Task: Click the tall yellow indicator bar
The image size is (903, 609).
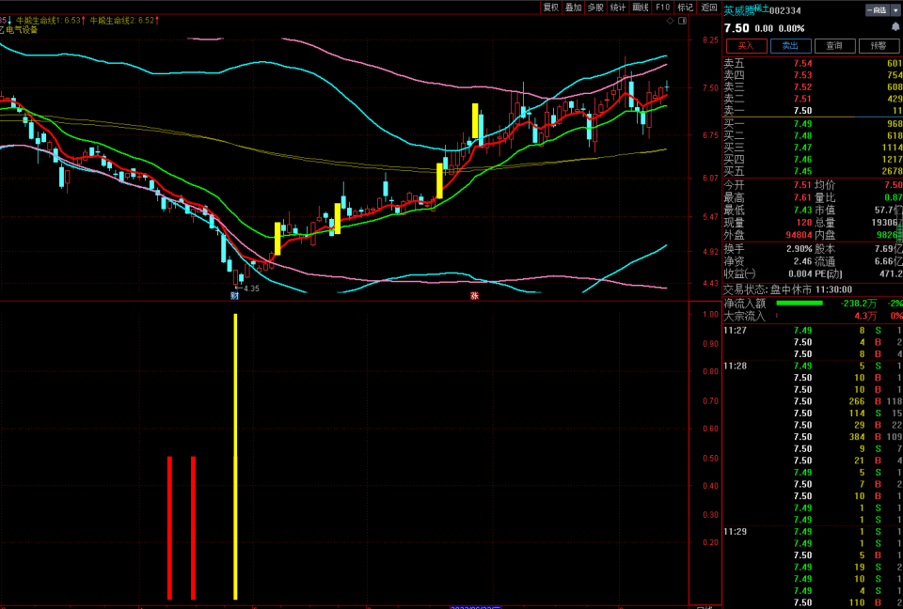Action: click(235, 457)
